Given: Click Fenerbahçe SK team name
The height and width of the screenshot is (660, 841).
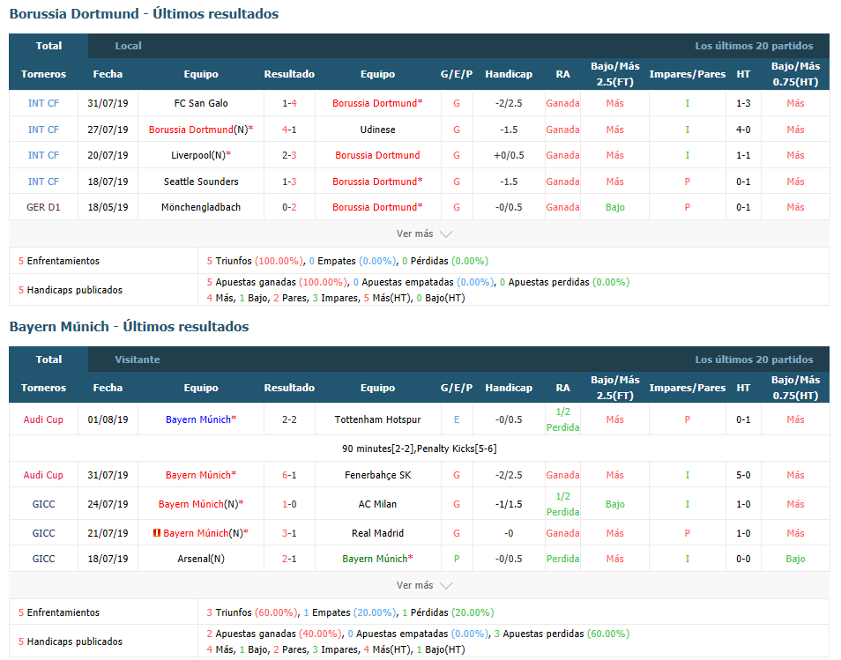Looking at the screenshot, I should coord(377,475).
